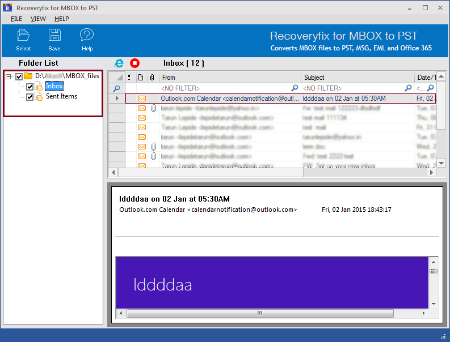This screenshot has height=342, width=450.
Task: Uncheck the Sent Items checkbox
Action: click(30, 97)
